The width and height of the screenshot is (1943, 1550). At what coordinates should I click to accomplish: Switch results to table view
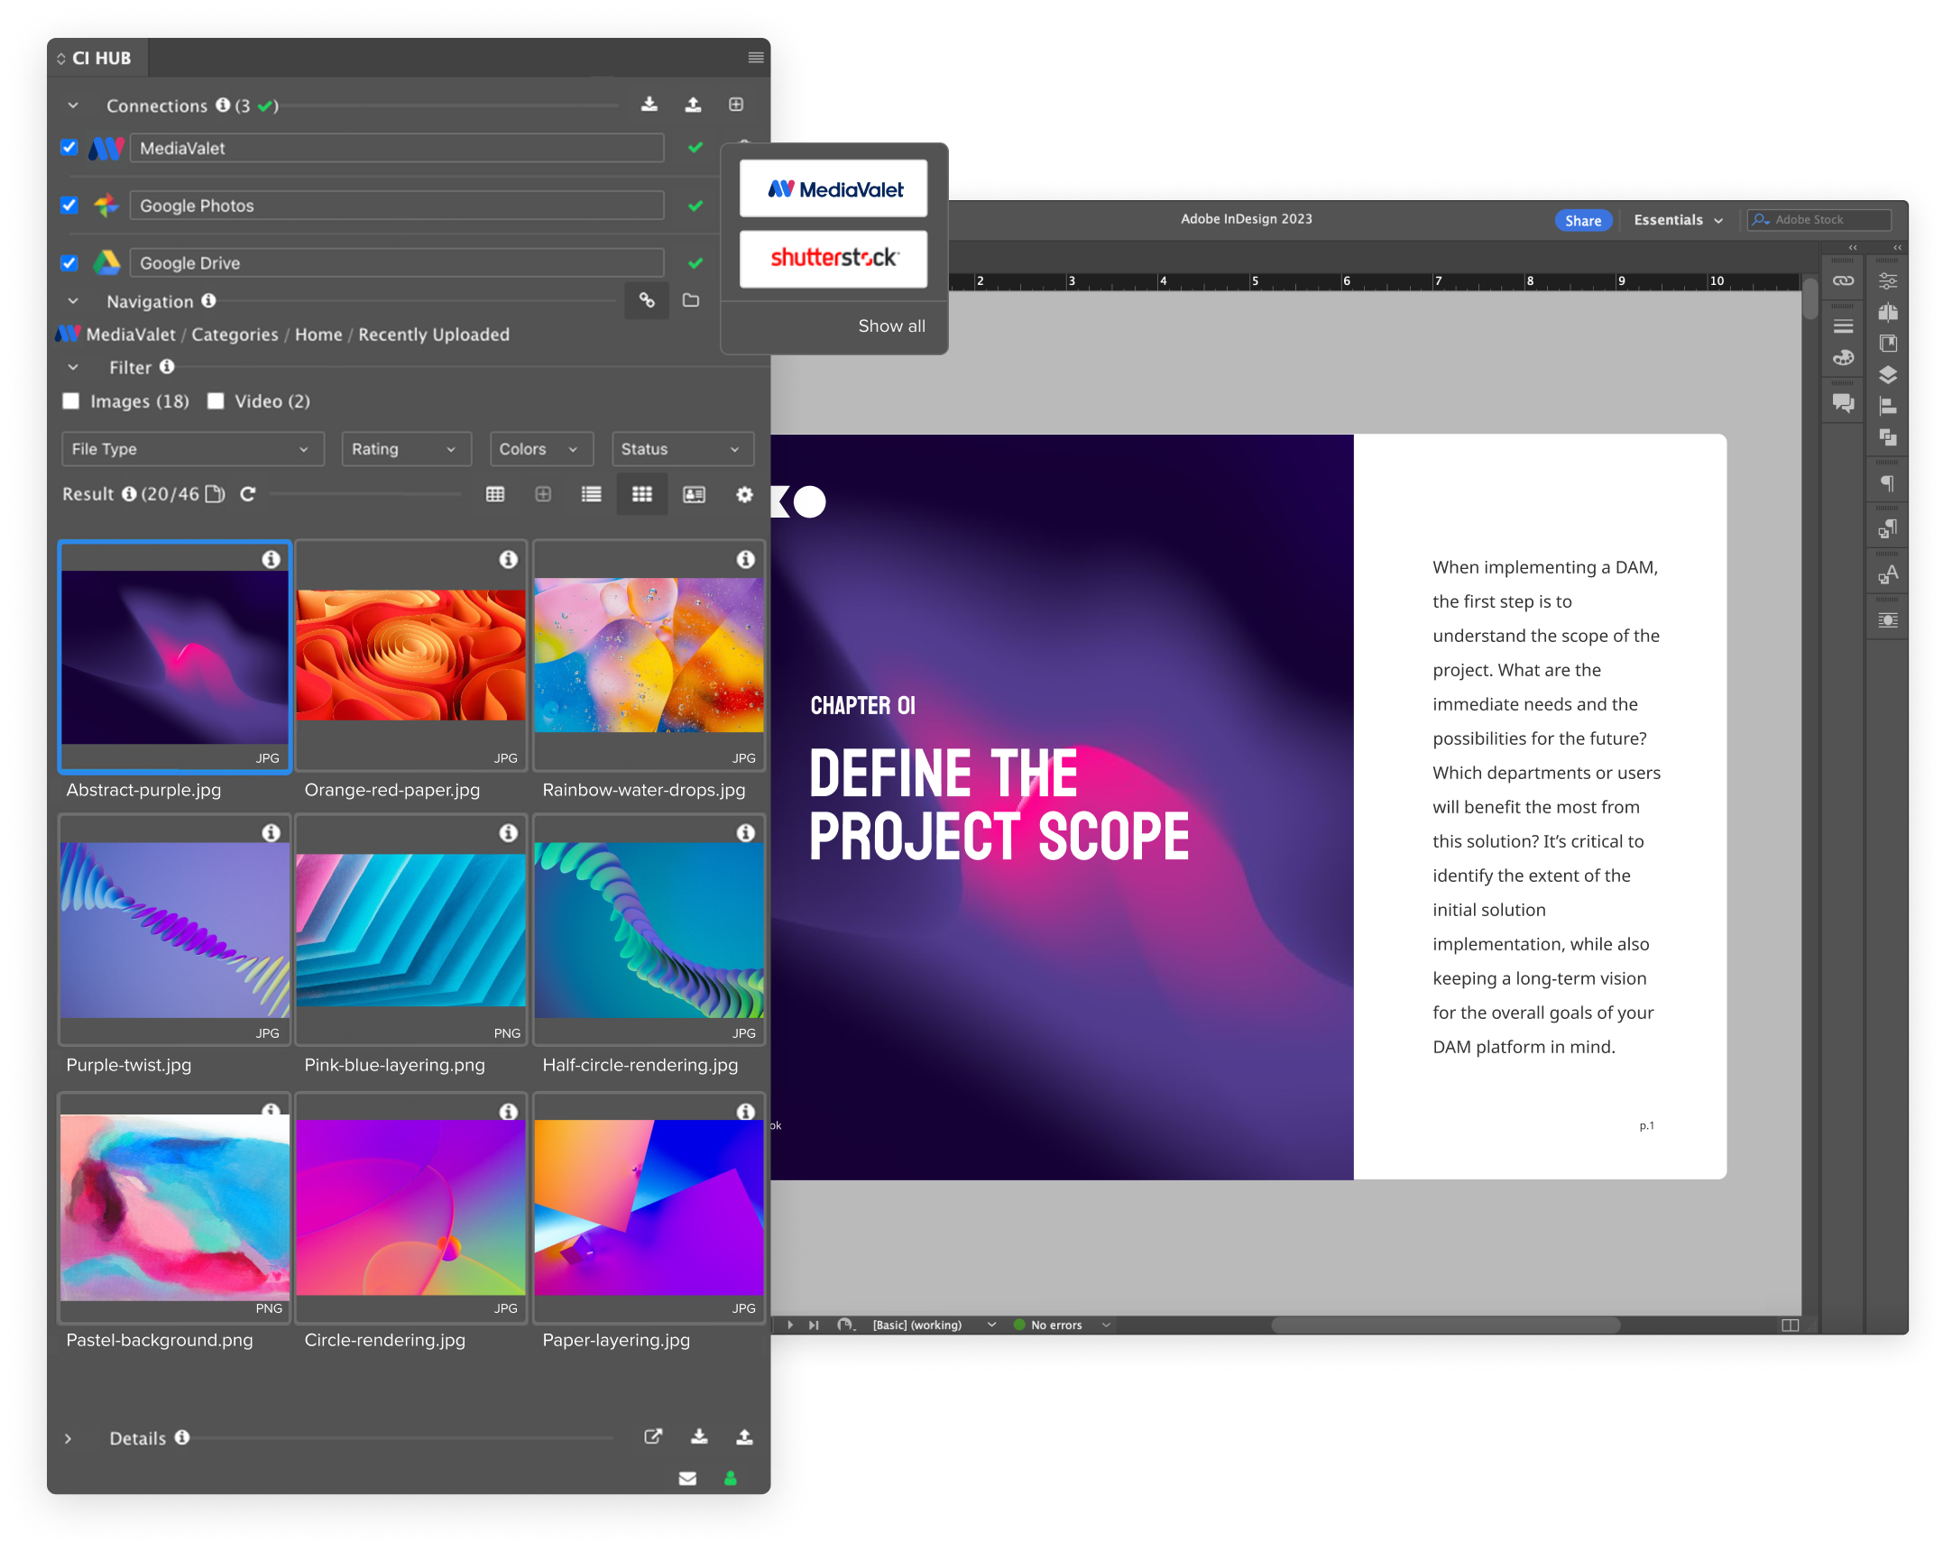(495, 494)
